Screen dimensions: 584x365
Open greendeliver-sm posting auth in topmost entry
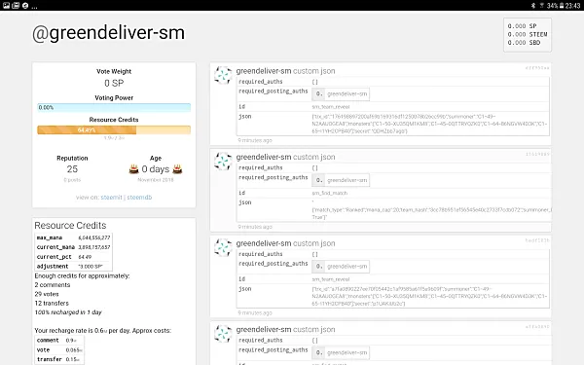(347, 93)
